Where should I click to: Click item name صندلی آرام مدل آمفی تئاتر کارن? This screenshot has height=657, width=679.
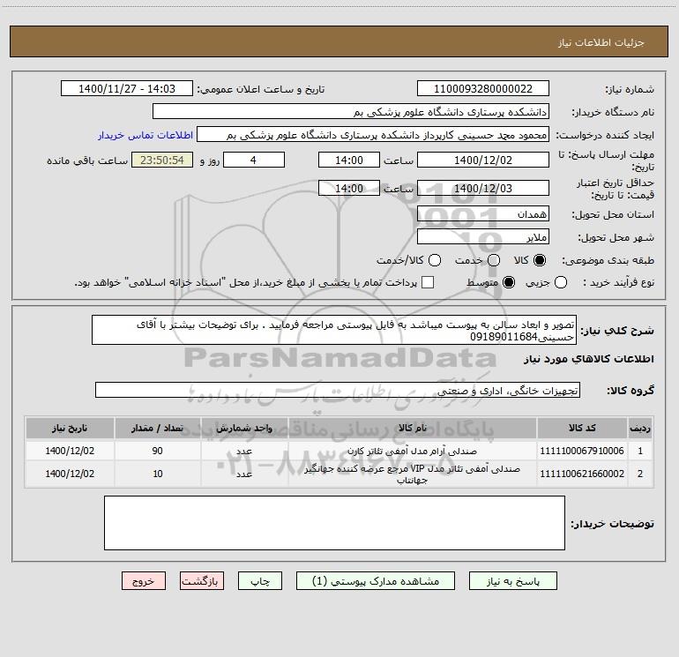pos(413,451)
